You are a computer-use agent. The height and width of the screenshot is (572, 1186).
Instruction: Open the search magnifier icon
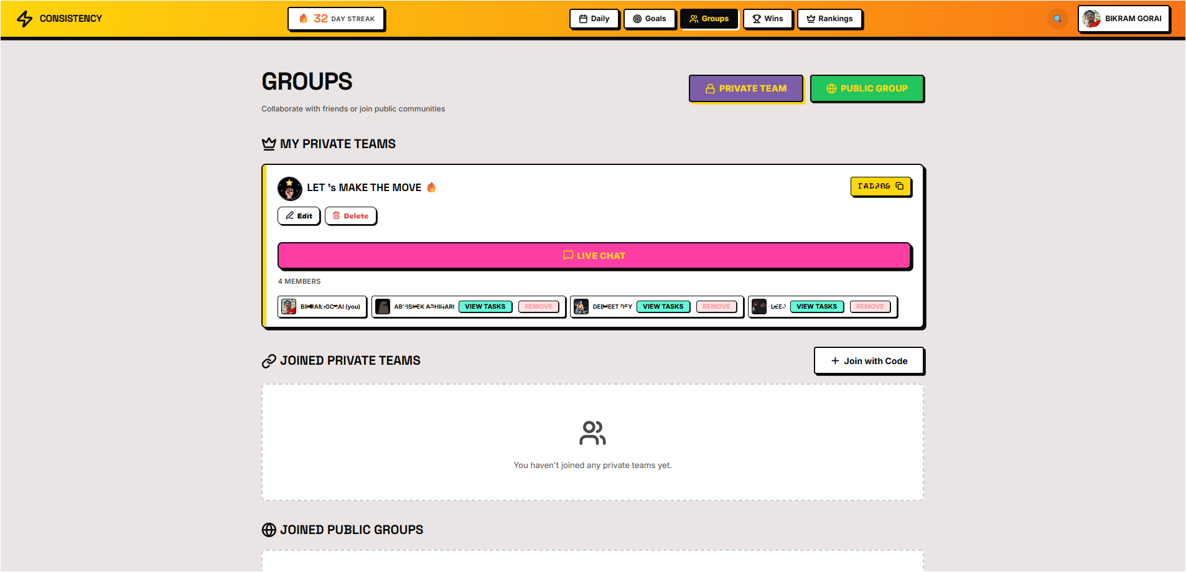(x=1057, y=19)
